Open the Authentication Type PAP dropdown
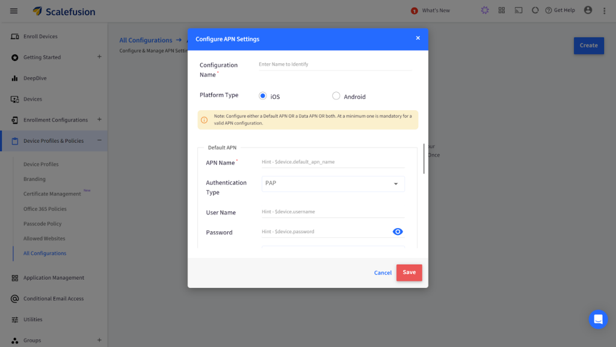Viewport: 616px width, 347px height. pyautogui.click(x=333, y=184)
